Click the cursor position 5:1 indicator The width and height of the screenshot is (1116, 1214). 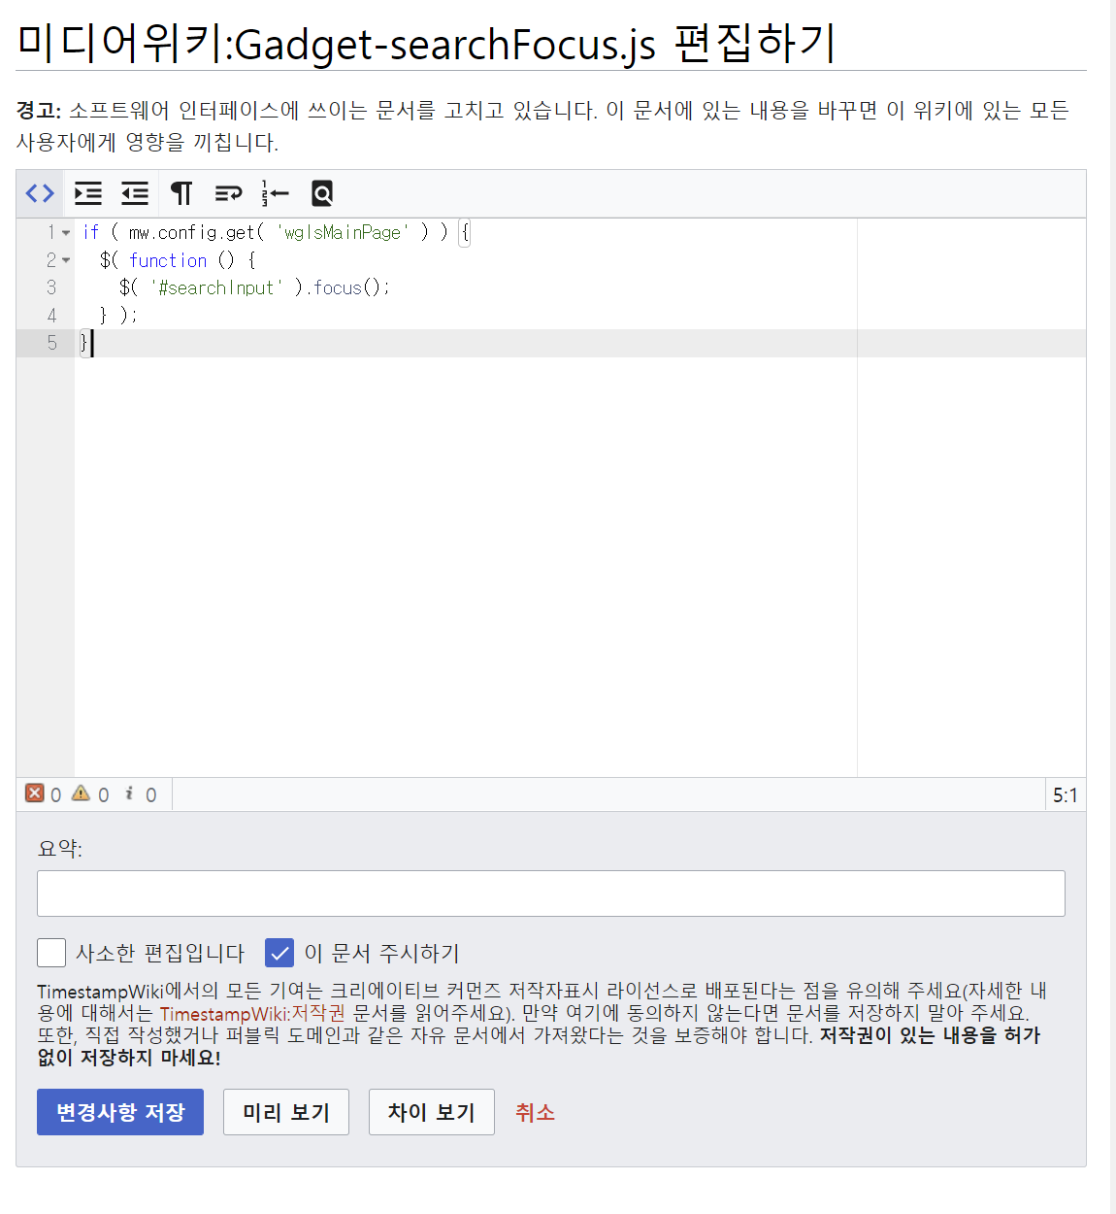[x=1066, y=795]
